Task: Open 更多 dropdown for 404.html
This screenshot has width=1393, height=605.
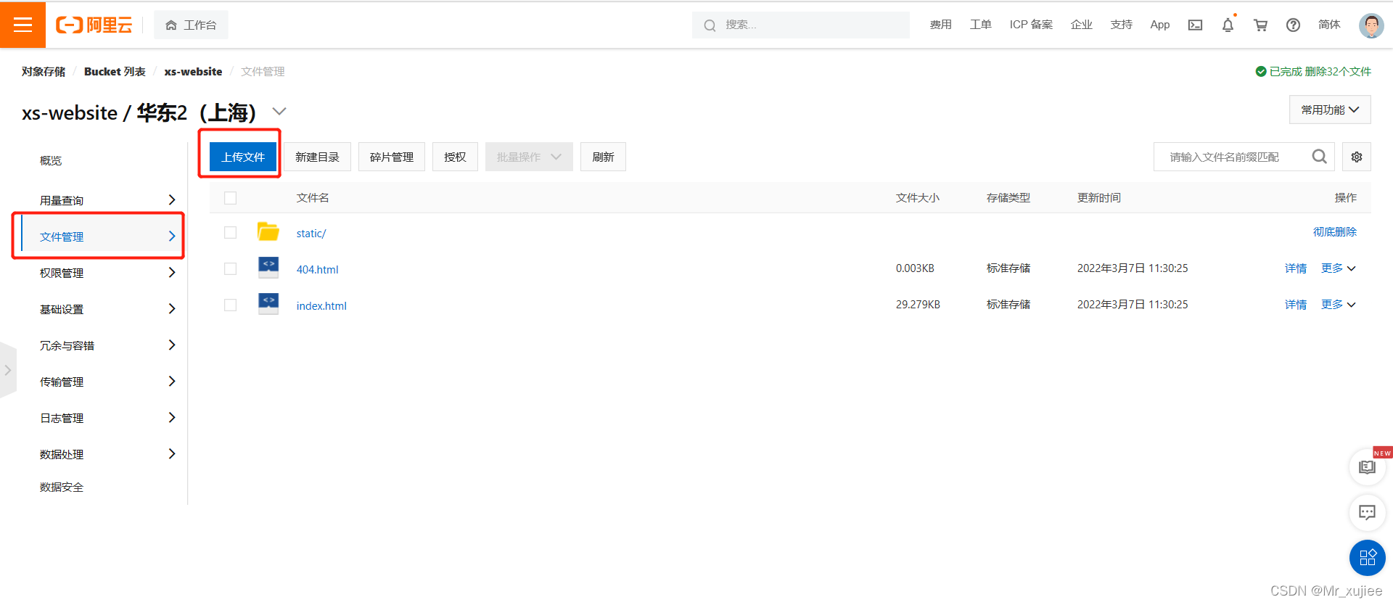Action: pos(1338,268)
